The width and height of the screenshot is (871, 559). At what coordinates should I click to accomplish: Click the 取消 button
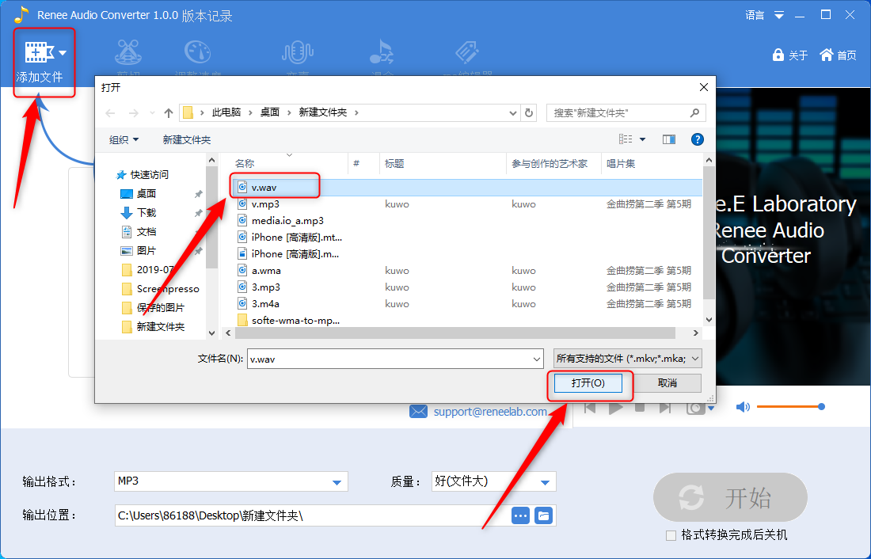click(x=668, y=383)
